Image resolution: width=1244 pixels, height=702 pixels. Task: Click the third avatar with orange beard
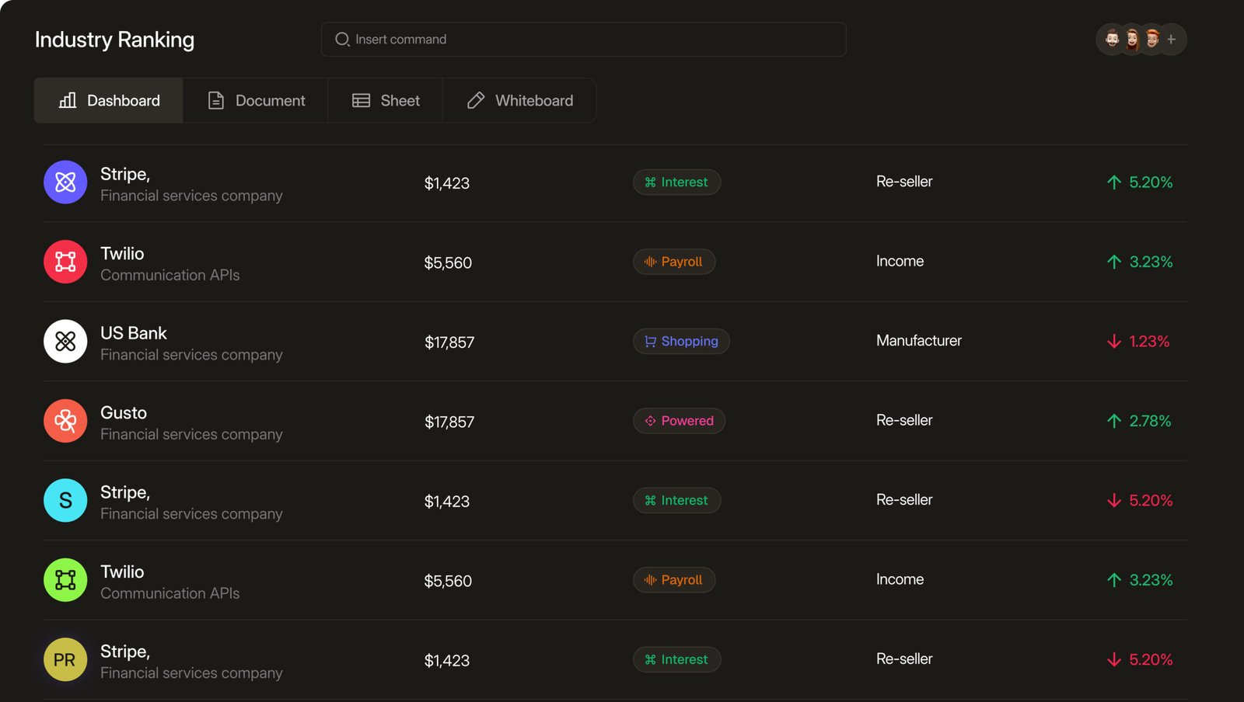[x=1152, y=39]
